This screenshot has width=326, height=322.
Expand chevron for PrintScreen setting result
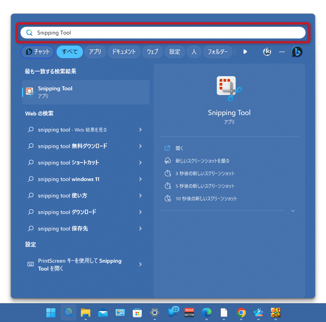[140, 264]
